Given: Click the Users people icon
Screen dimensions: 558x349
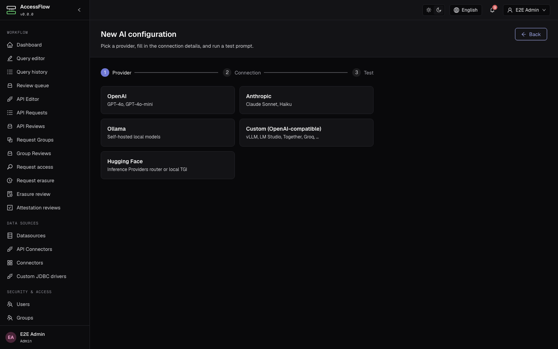Looking at the screenshot, I should tap(10, 304).
